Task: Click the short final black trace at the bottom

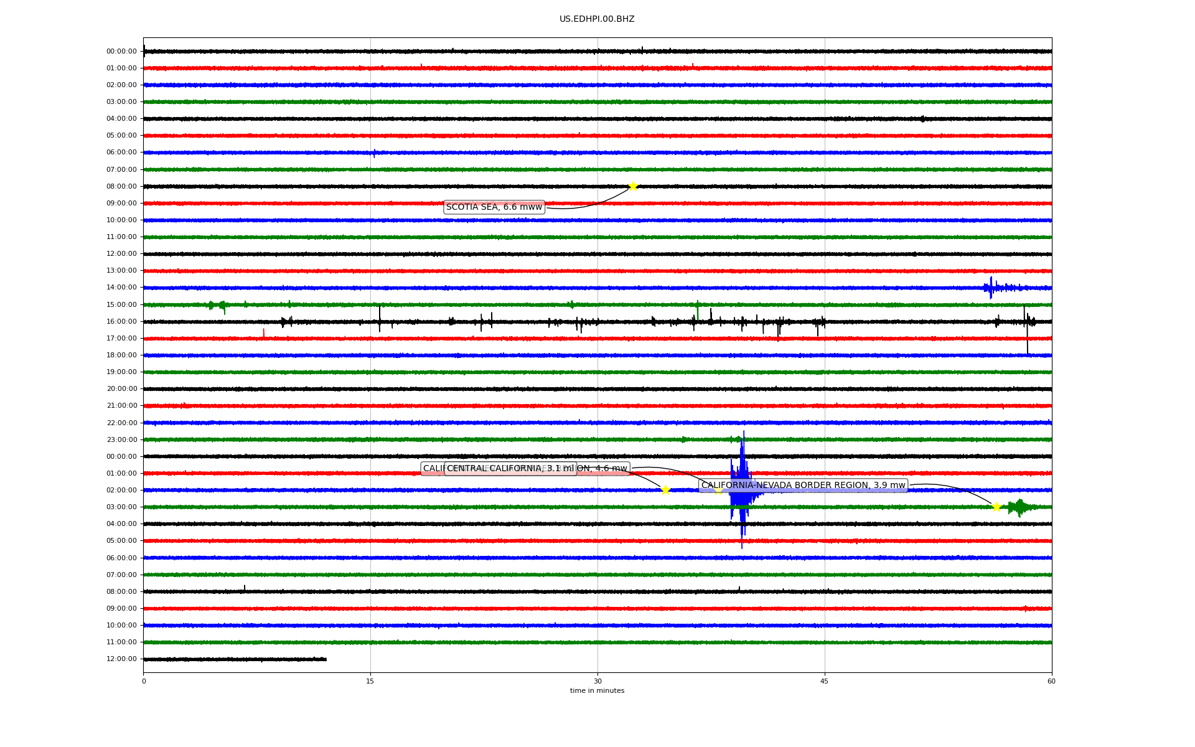Action: click(x=235, y=659)
